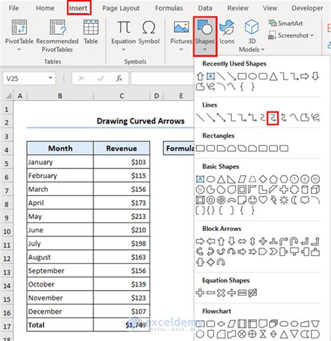331x341 pixels.
Task: Select the Up Arrow in Recently Used Shapes
Action: point(200,76)
